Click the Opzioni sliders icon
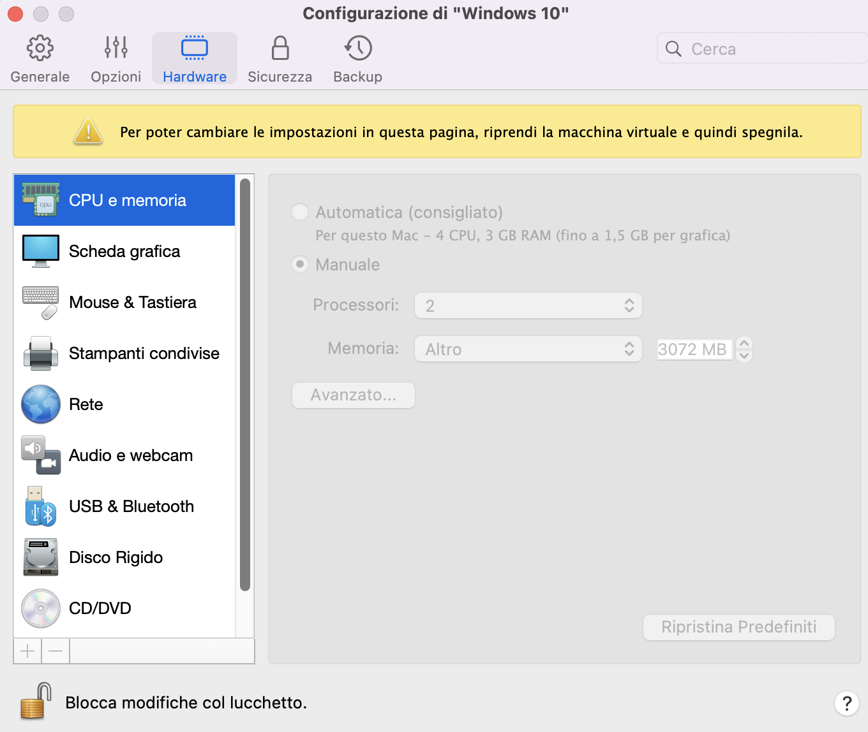This screenshot has width=868, height=732. click(x=116, y=48)
